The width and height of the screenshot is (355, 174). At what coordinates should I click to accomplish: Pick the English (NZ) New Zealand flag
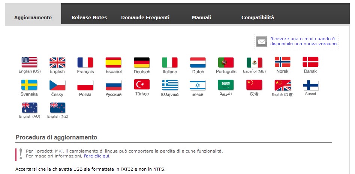[57, 108]
